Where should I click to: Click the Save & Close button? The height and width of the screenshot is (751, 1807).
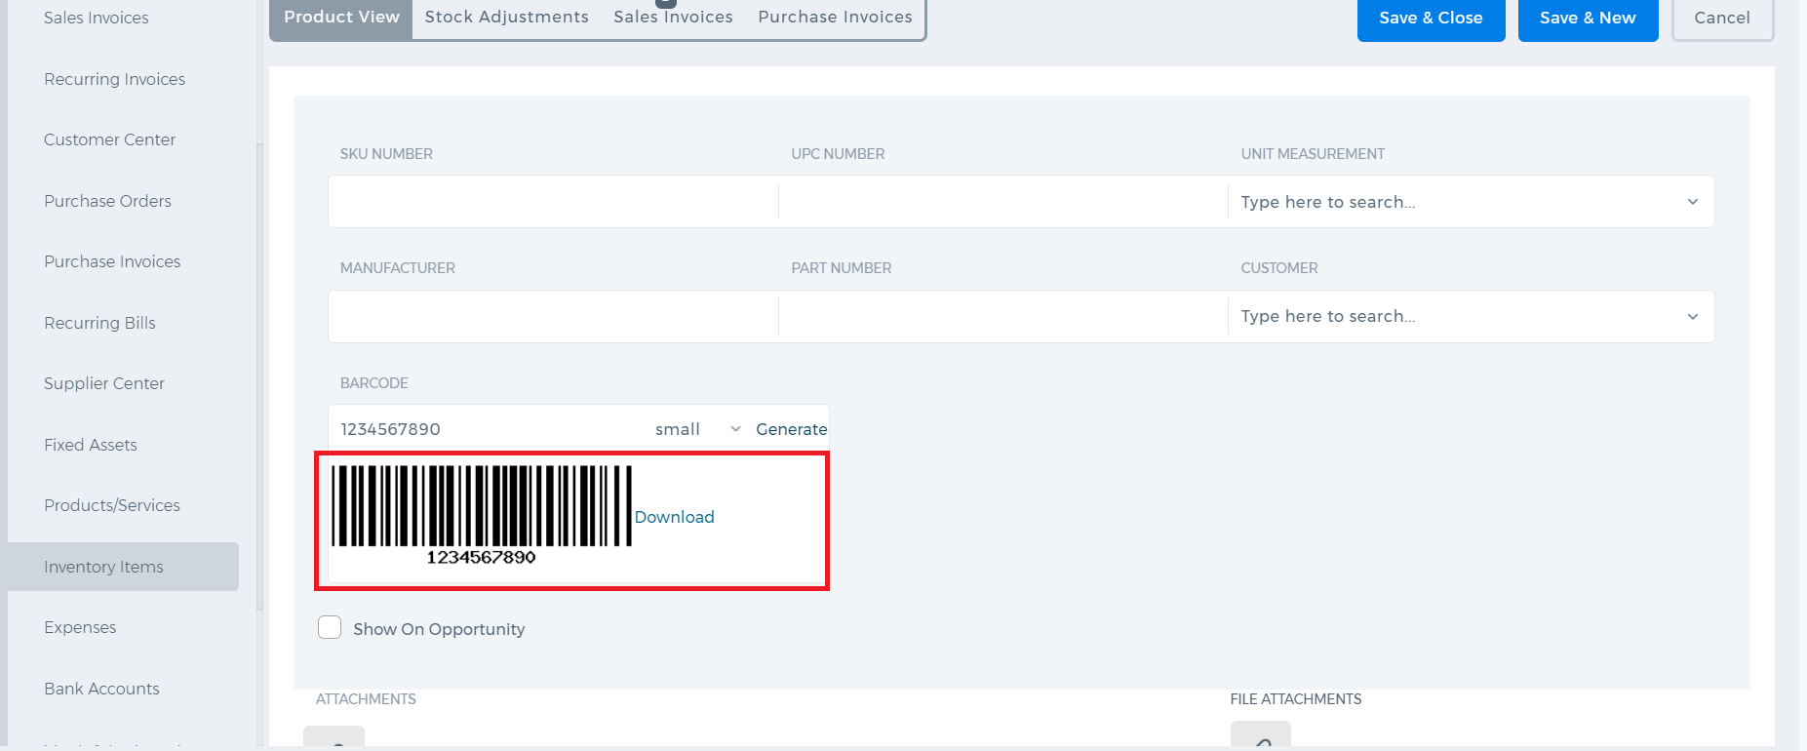point(1431,19)
